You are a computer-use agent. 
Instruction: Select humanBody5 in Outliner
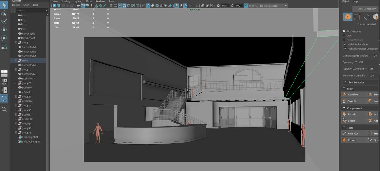(29, 65)
